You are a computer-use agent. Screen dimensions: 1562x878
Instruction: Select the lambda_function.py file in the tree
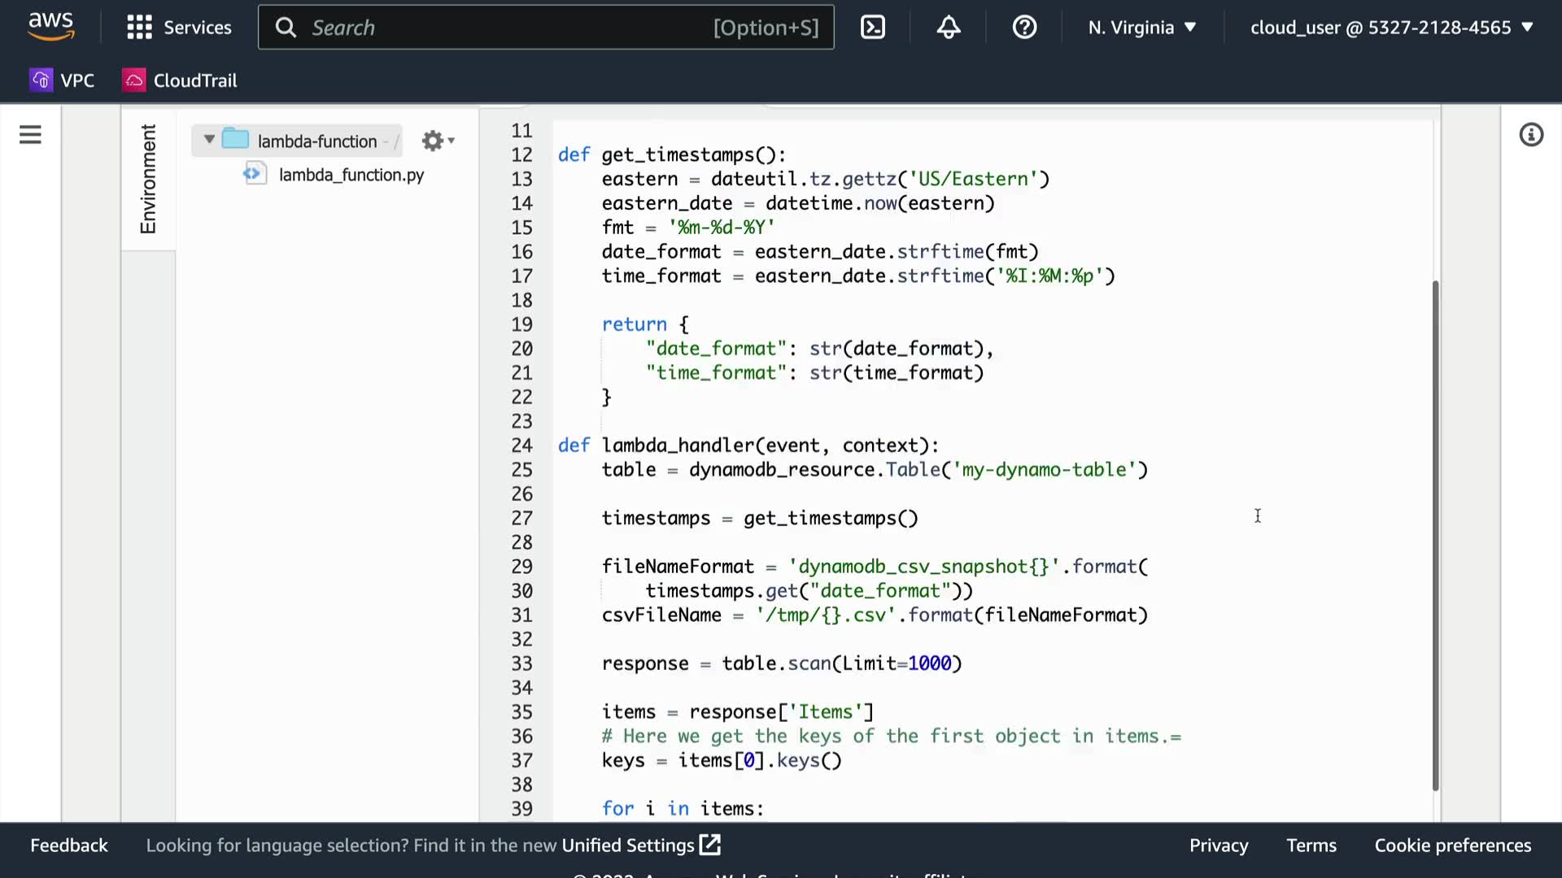(351, 175)
